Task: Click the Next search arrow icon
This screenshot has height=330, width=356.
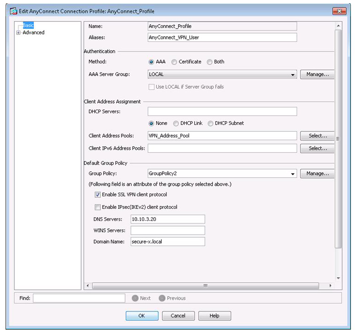Action: click(x=135, y=298)
